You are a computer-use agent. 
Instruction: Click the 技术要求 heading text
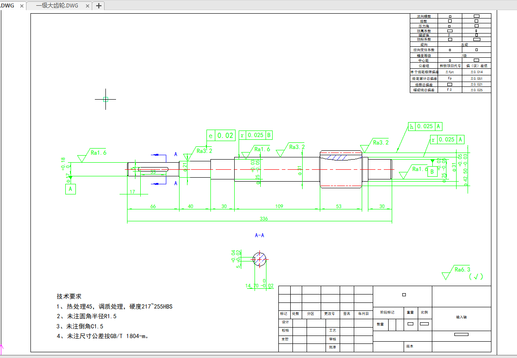[x=69, y=296]
